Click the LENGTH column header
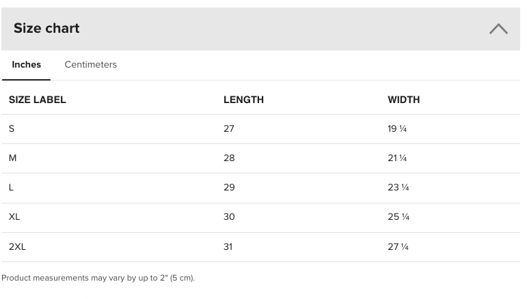This screenshot has height=299, width=527. coord(243,100)
